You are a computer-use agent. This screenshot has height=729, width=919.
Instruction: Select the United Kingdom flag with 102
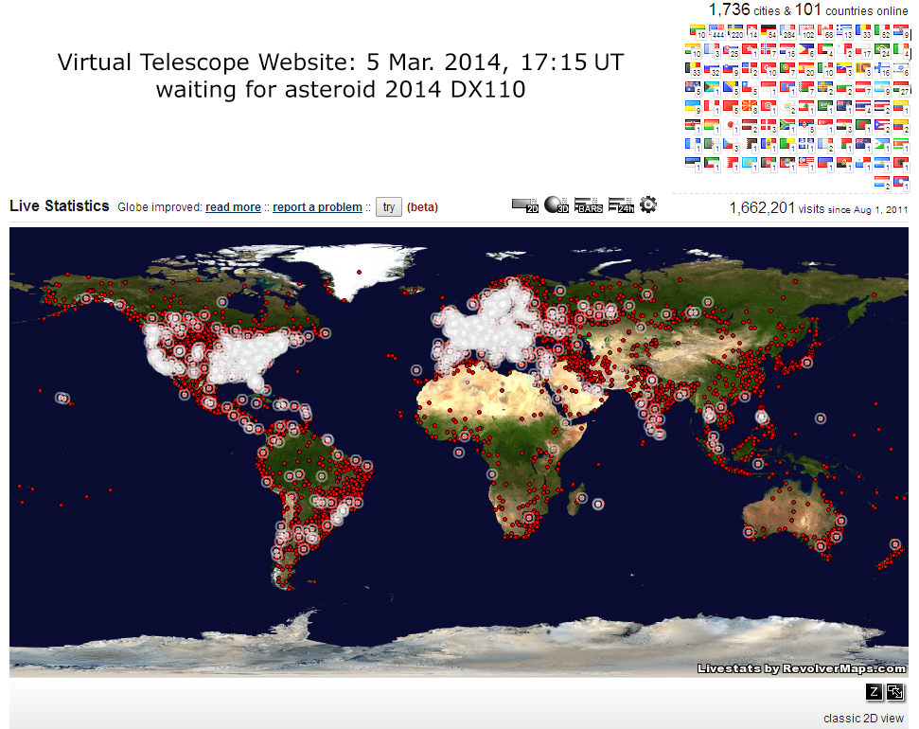[808, 32]
